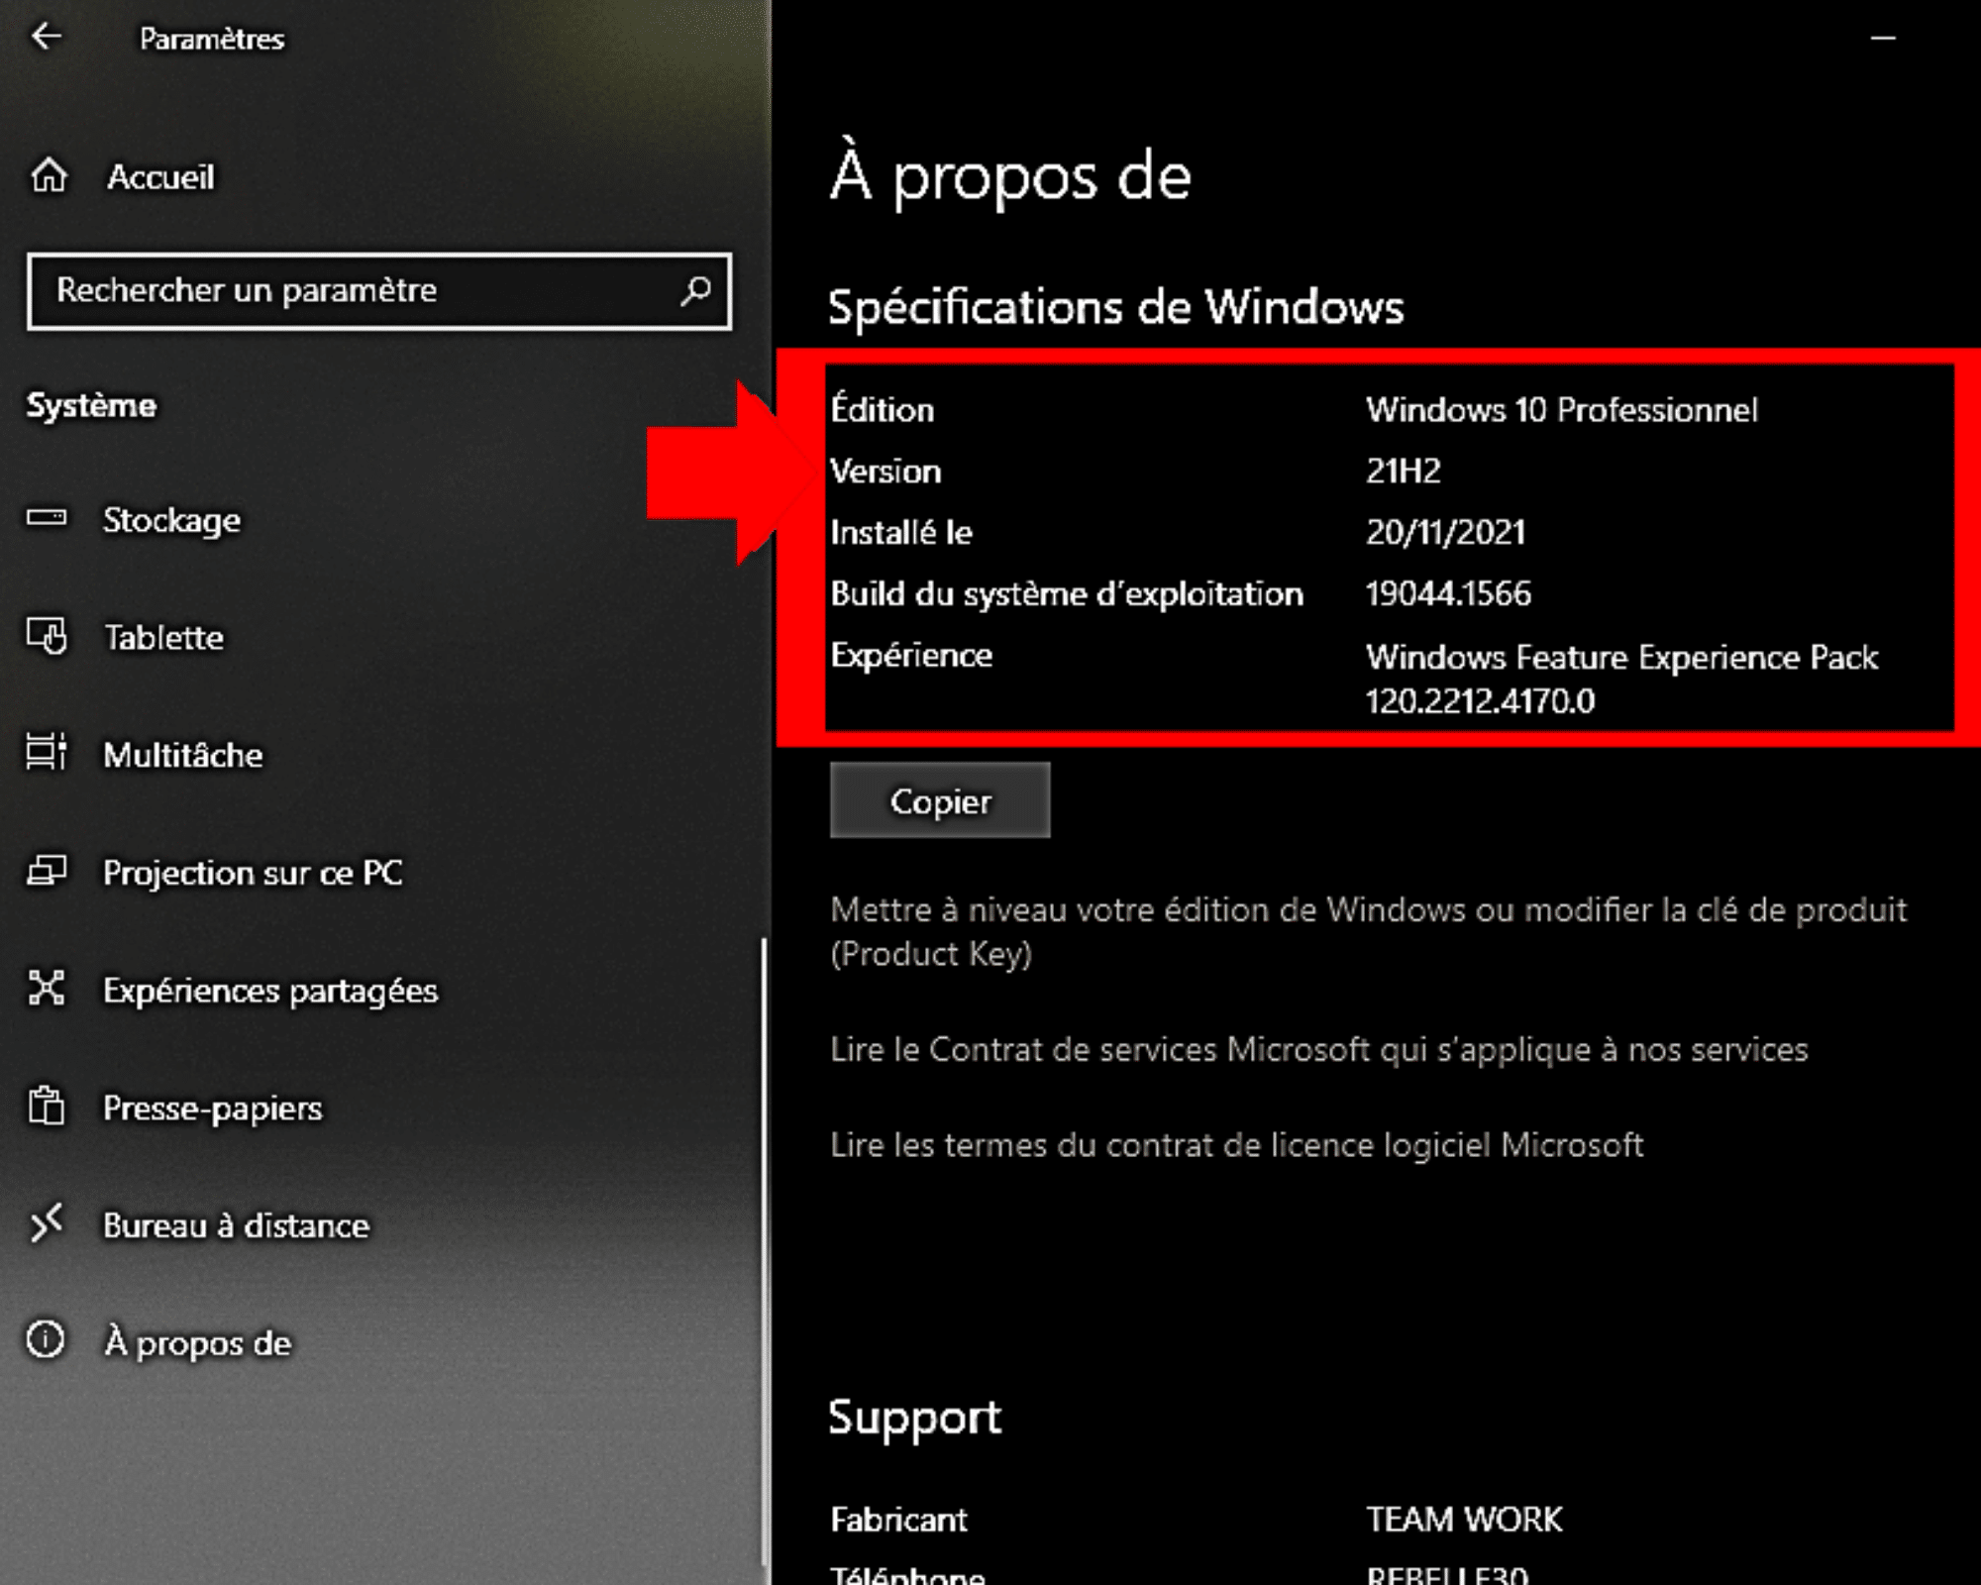Open Expériences partagées settings
The height and width of the screenshot is (1585, 1981).
tap(270, 991)
